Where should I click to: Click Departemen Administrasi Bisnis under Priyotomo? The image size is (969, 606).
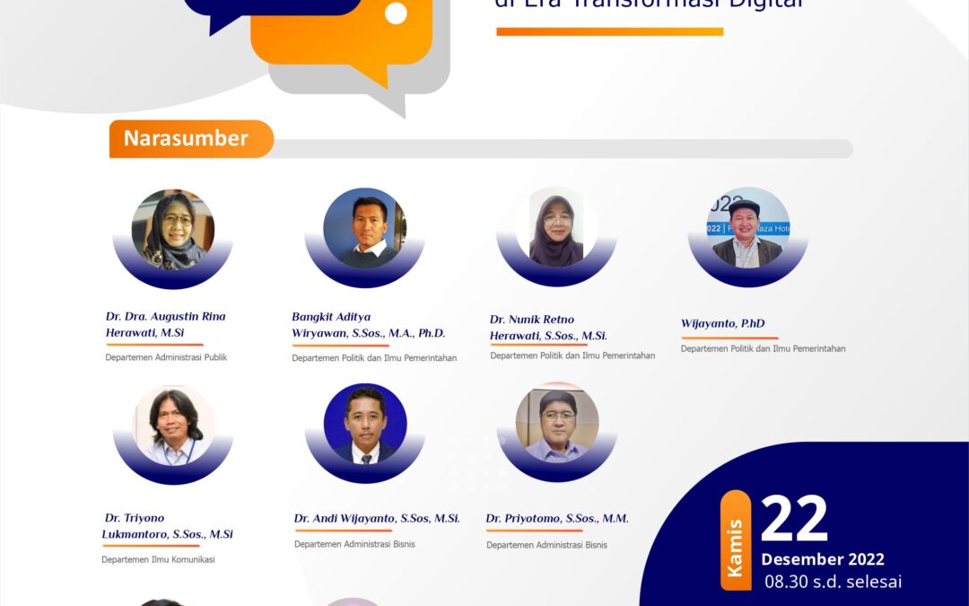point(547,545)
